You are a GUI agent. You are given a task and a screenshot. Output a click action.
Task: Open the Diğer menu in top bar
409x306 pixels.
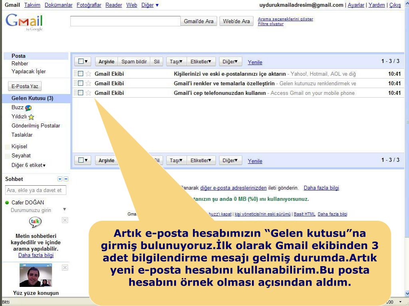point(150,5)
